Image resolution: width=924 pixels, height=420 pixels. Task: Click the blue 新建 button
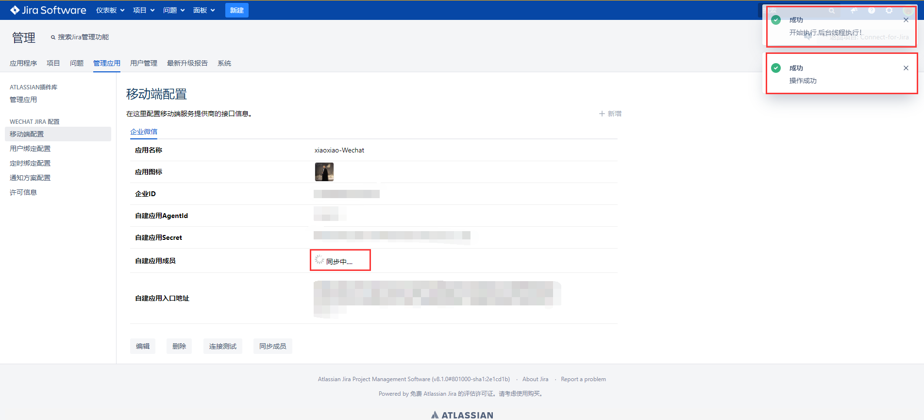[236, 10]
